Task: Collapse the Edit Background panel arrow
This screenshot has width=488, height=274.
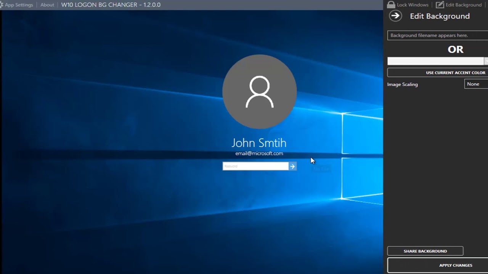Action: click(x=395, y=16)
